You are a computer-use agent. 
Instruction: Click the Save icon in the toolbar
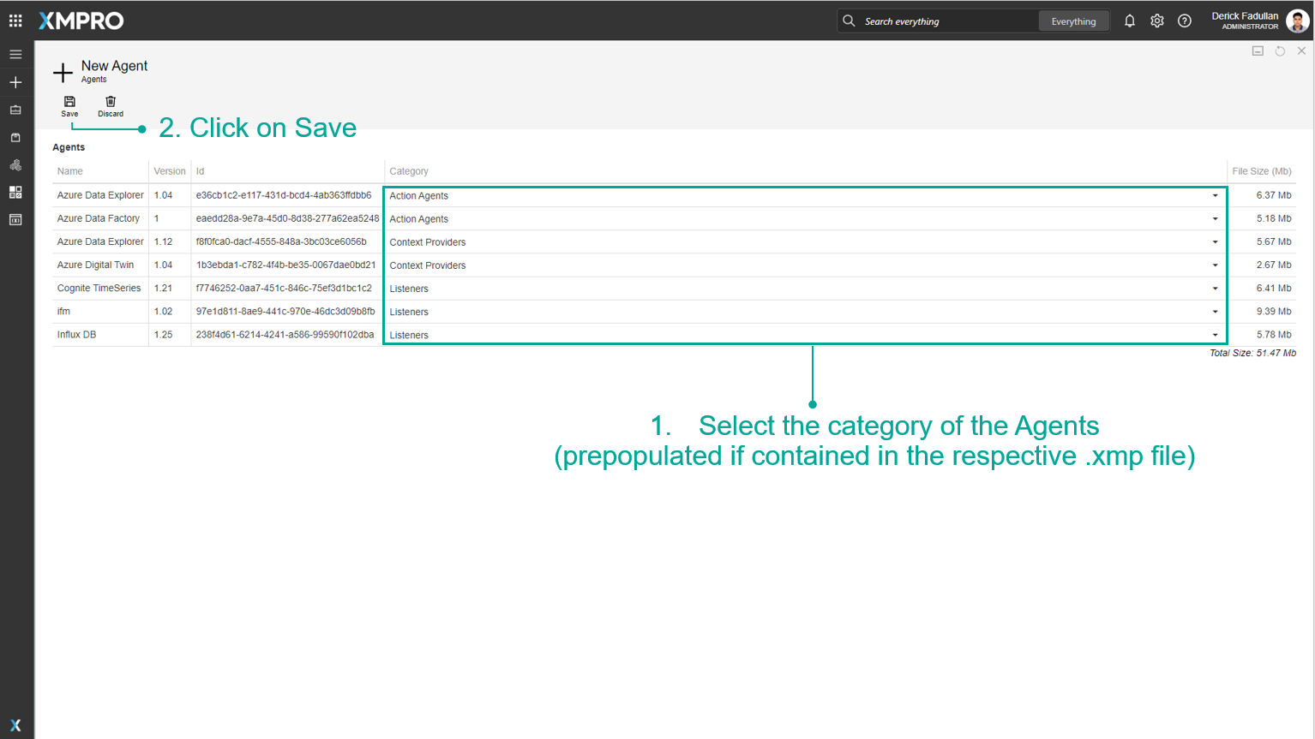69,103
